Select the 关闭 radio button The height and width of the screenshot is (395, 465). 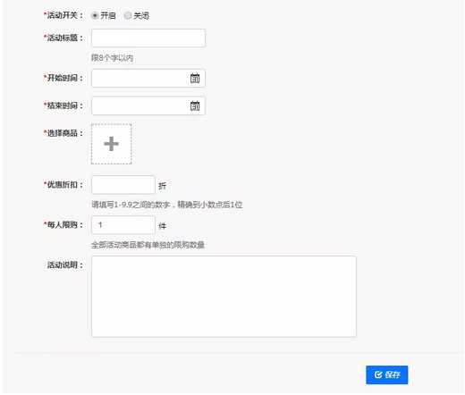click(128, 15)
